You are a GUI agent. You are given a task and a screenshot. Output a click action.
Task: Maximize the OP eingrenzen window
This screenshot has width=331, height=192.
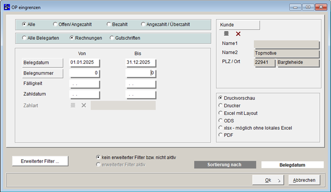[x=308, y=7]
